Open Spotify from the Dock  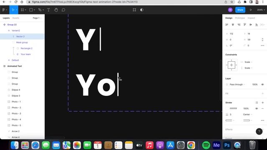pyautogui.click(x=206, y=145)
